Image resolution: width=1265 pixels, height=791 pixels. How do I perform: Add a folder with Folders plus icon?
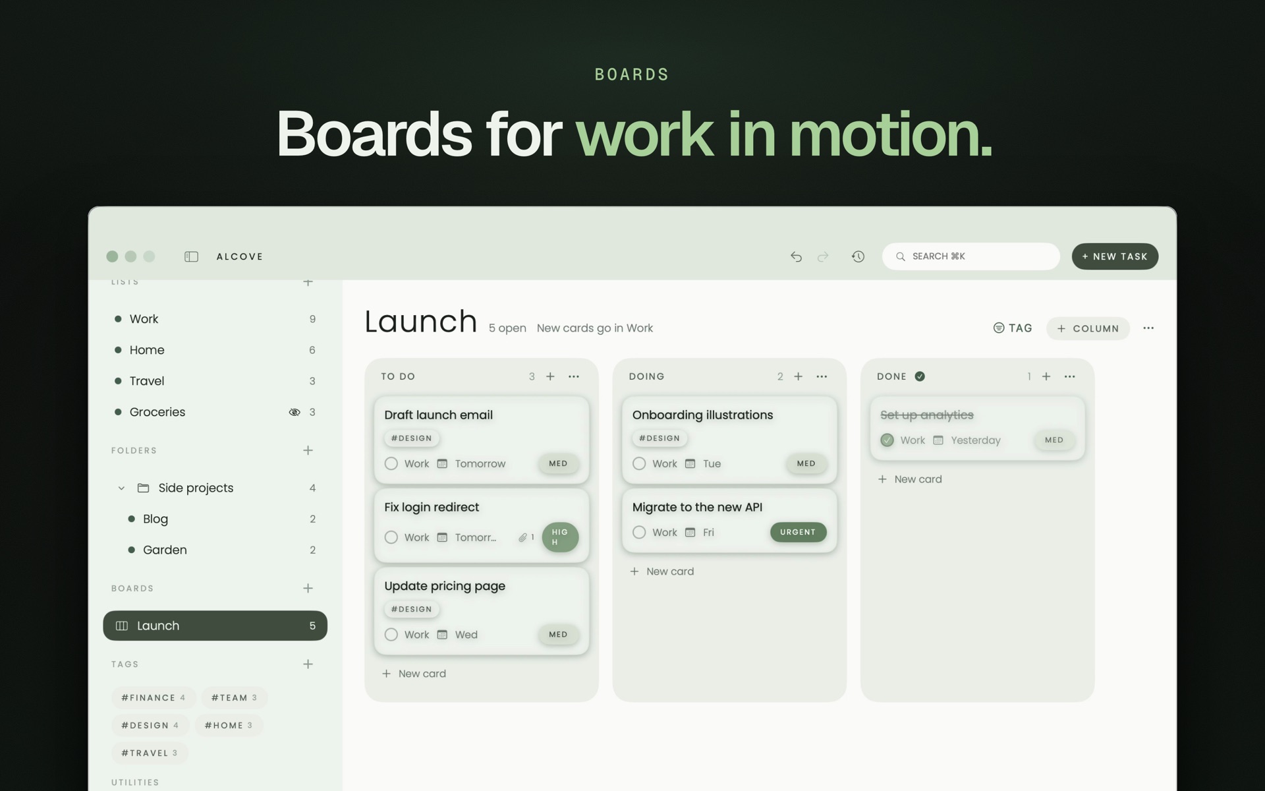point(308,450)
